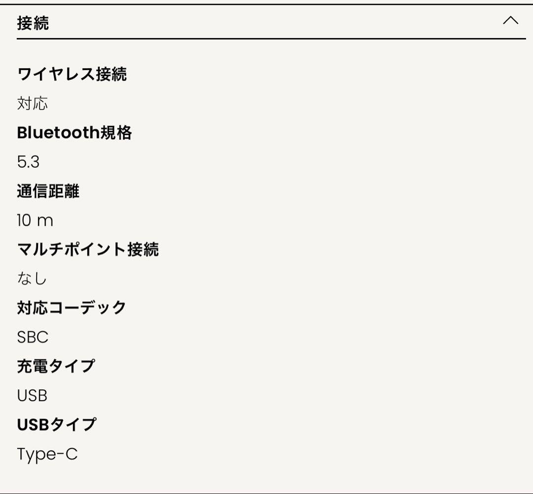
Task: Click the upward chevron icon at top right
Action: coord(512,21)
